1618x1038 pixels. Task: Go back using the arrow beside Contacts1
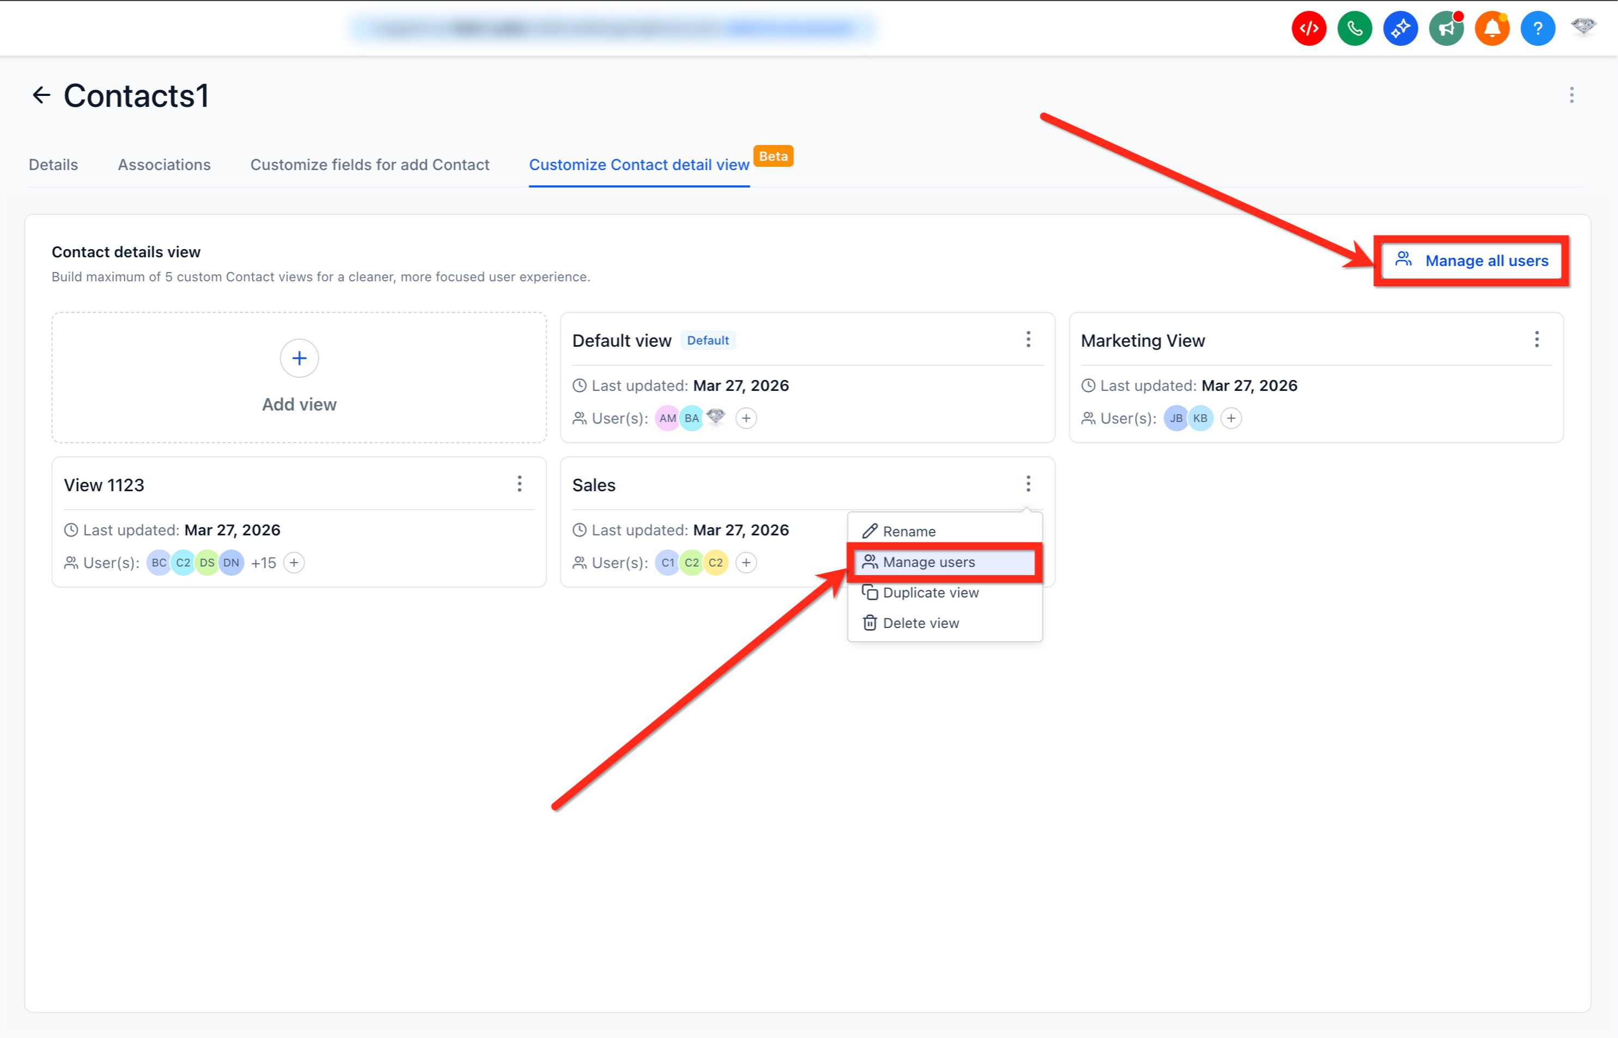42,95
